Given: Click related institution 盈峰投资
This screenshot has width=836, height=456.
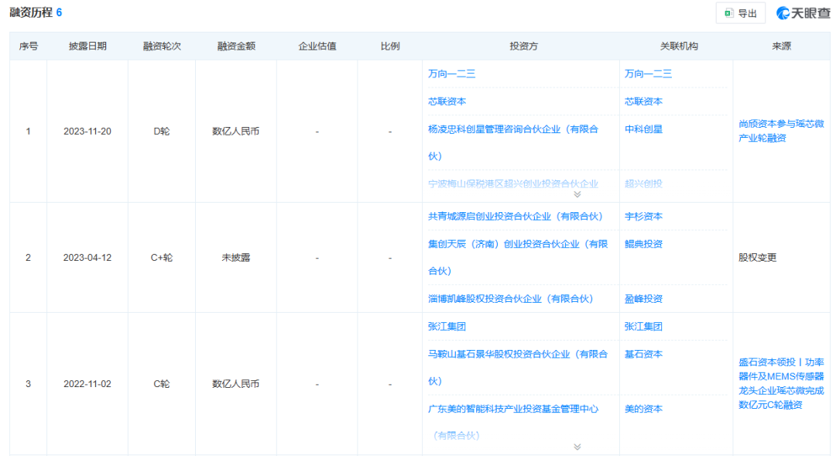Looking at the screenshot, I should (x=643, y=298).
